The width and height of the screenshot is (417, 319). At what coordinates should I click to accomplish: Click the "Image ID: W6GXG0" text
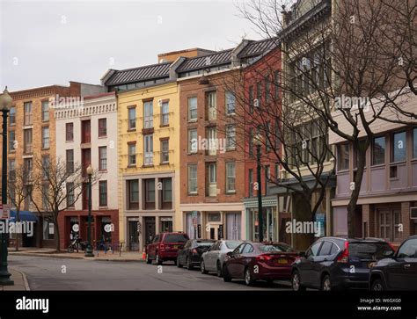[x=380, y=301]
